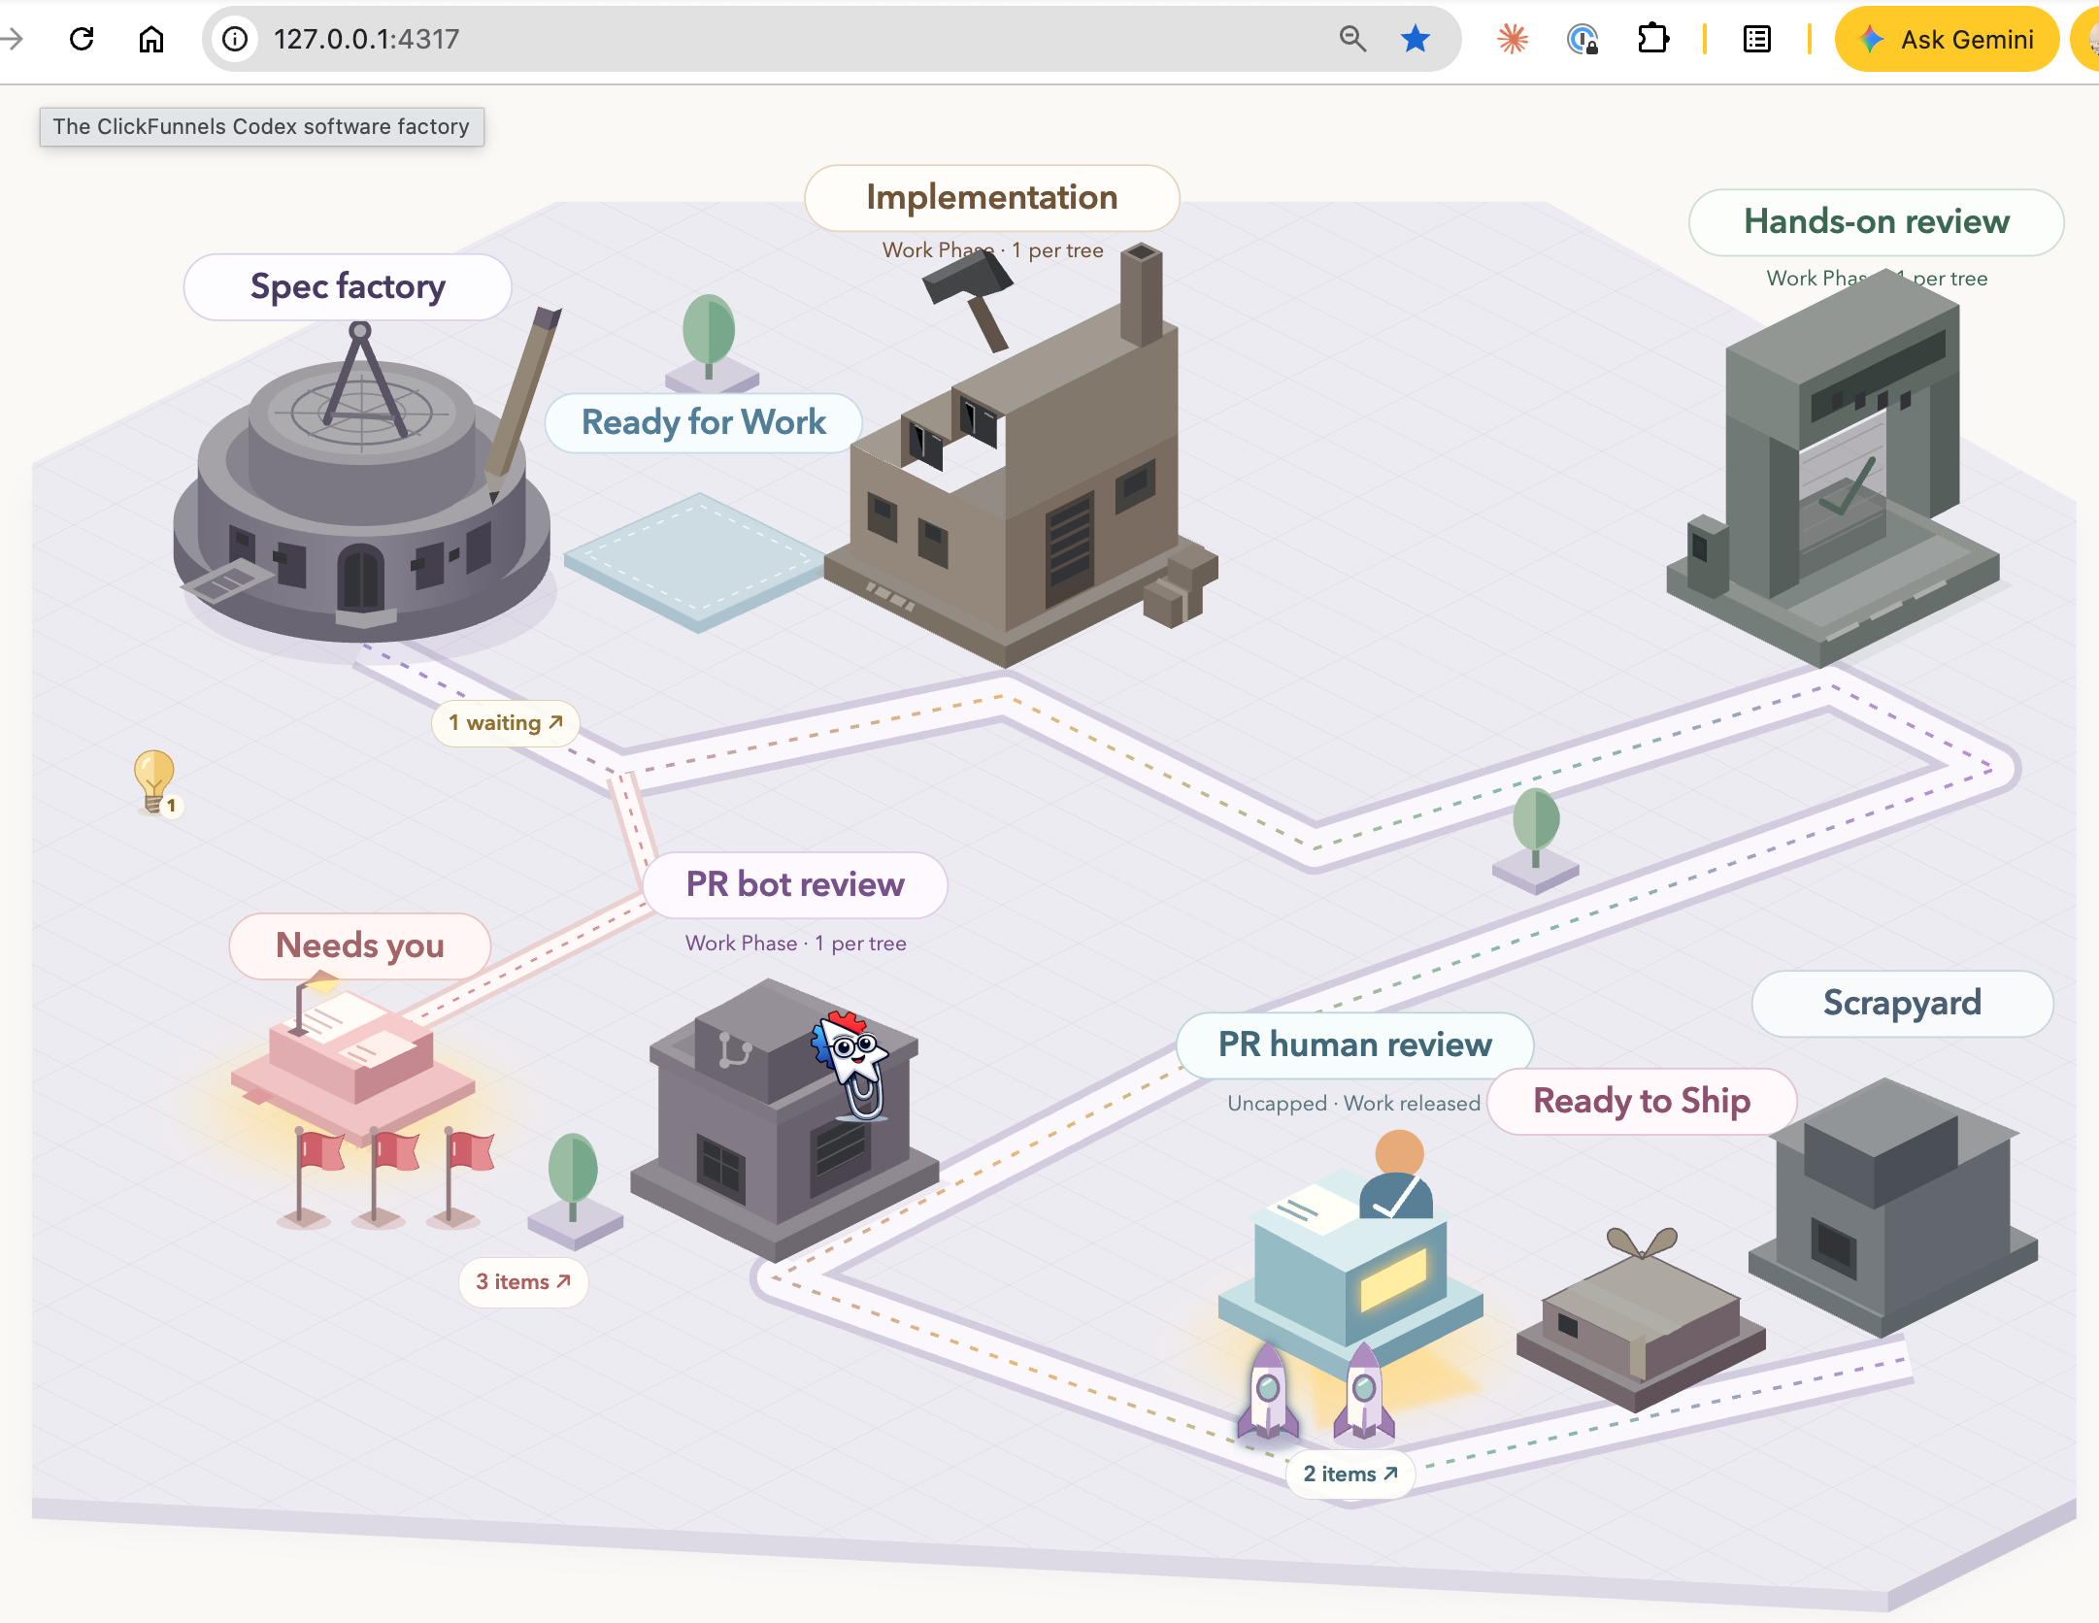The width and height of the screenshot is (2099, 1623).
Task: Click the ClickFunnels Codex software factory title
Action: click(261, 127)
